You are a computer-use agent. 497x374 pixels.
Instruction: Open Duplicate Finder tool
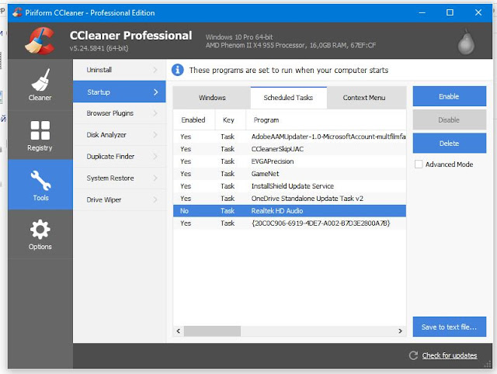click(119, 157)
